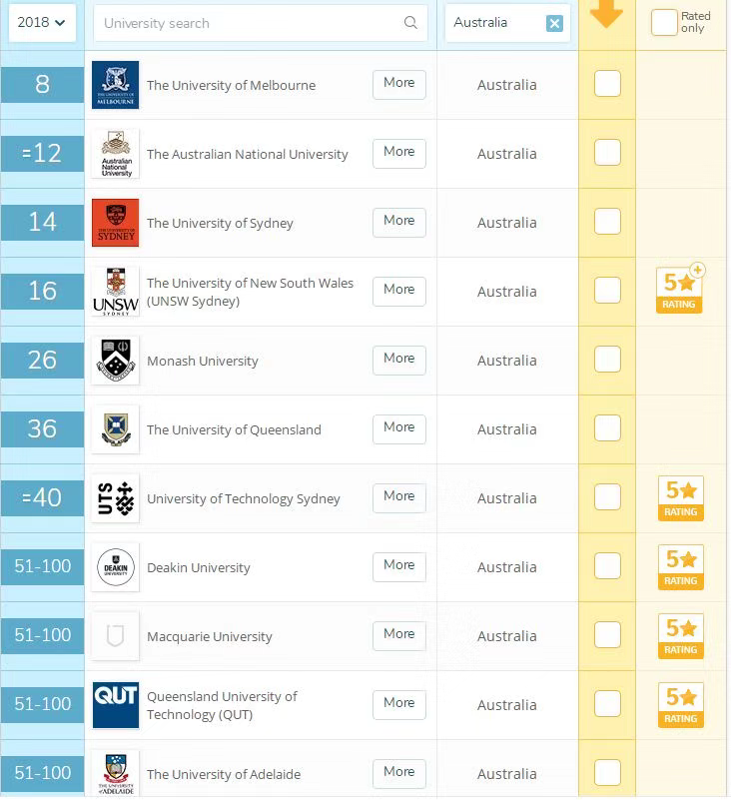Expand More for Australian National University

(399, 153)
